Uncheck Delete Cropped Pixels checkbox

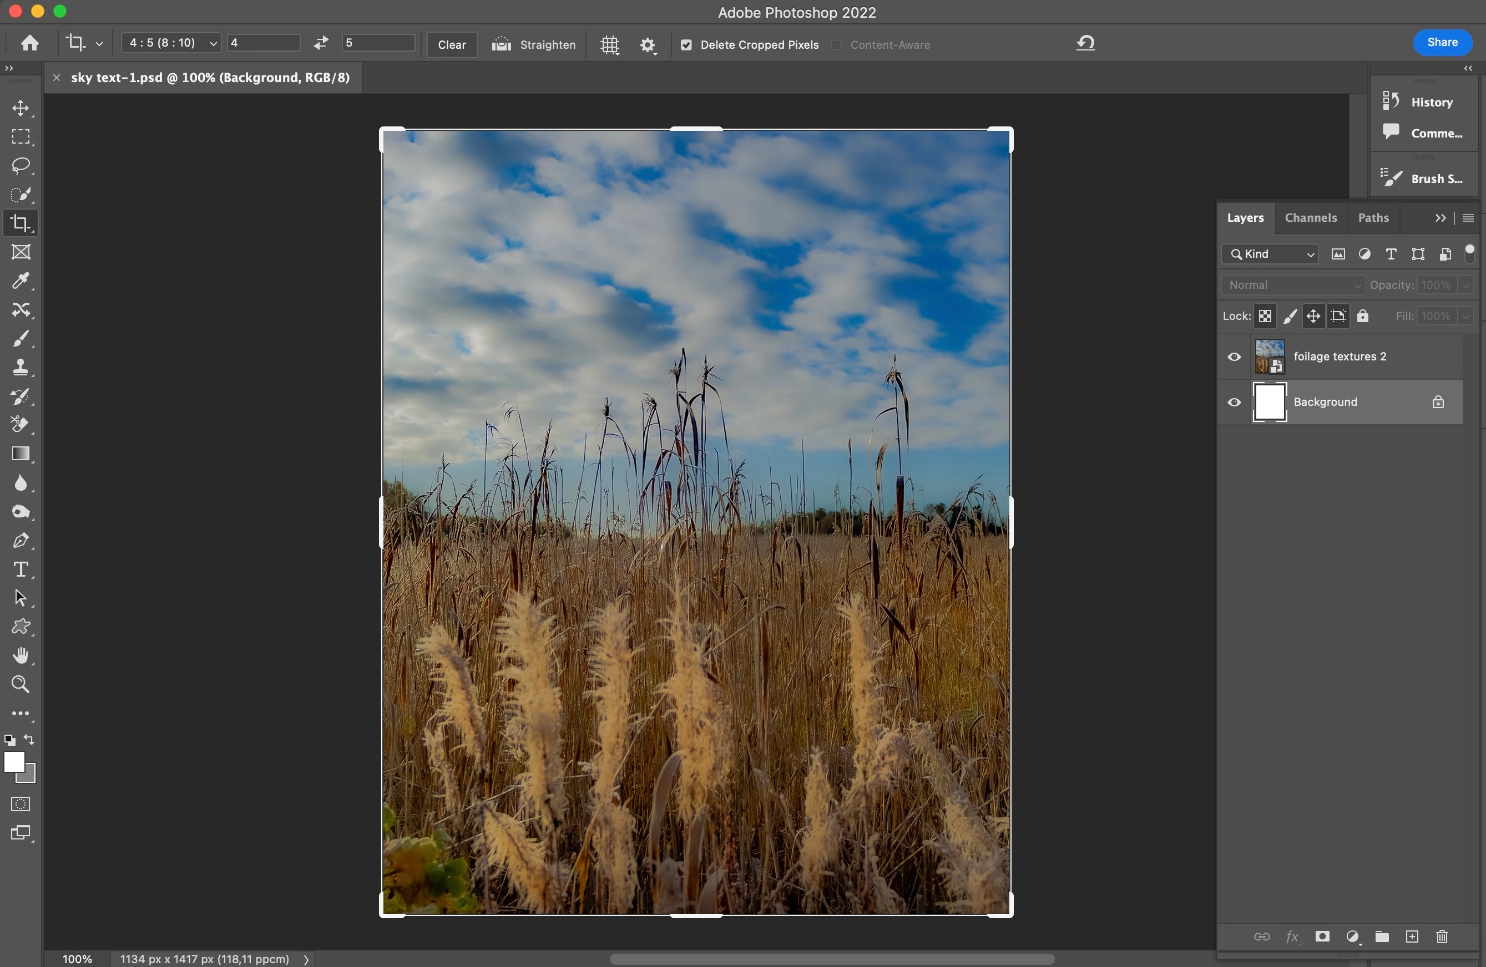point(686,45)
